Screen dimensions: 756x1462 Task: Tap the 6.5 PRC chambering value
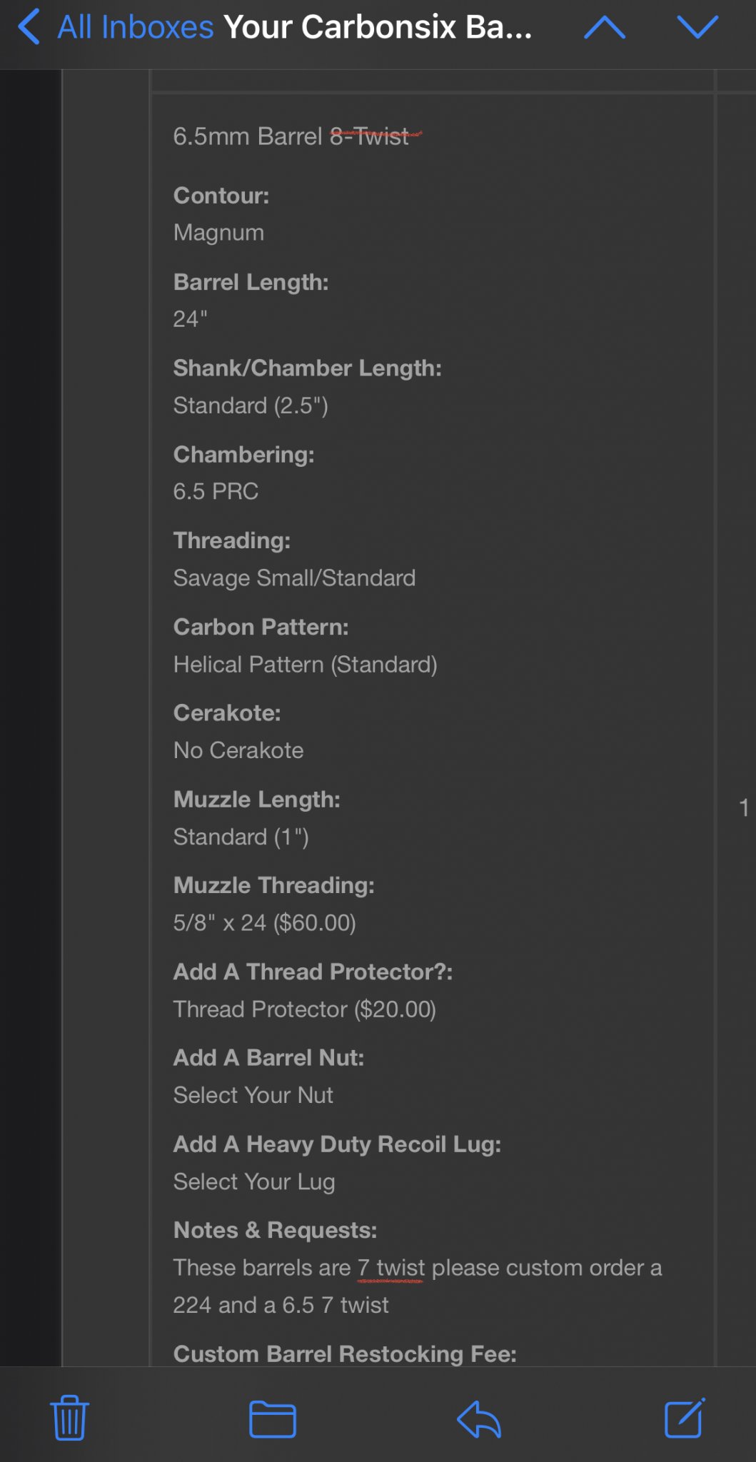[x=216, y=491]
